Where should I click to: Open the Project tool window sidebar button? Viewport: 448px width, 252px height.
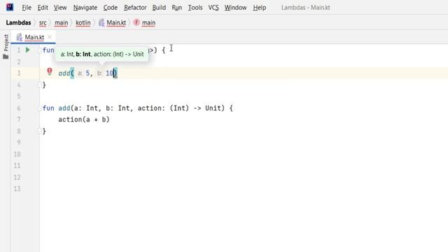click(6, 43)
